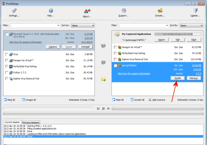This screenshot has height=145, width=207.
Task: Click the Install button for SpringPublisher
Action: (178, 78)
